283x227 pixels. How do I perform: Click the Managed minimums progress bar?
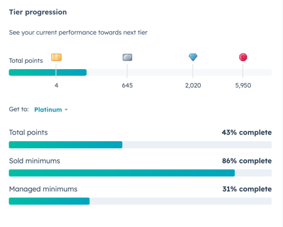pyautogui.click(x=140, y=201)
